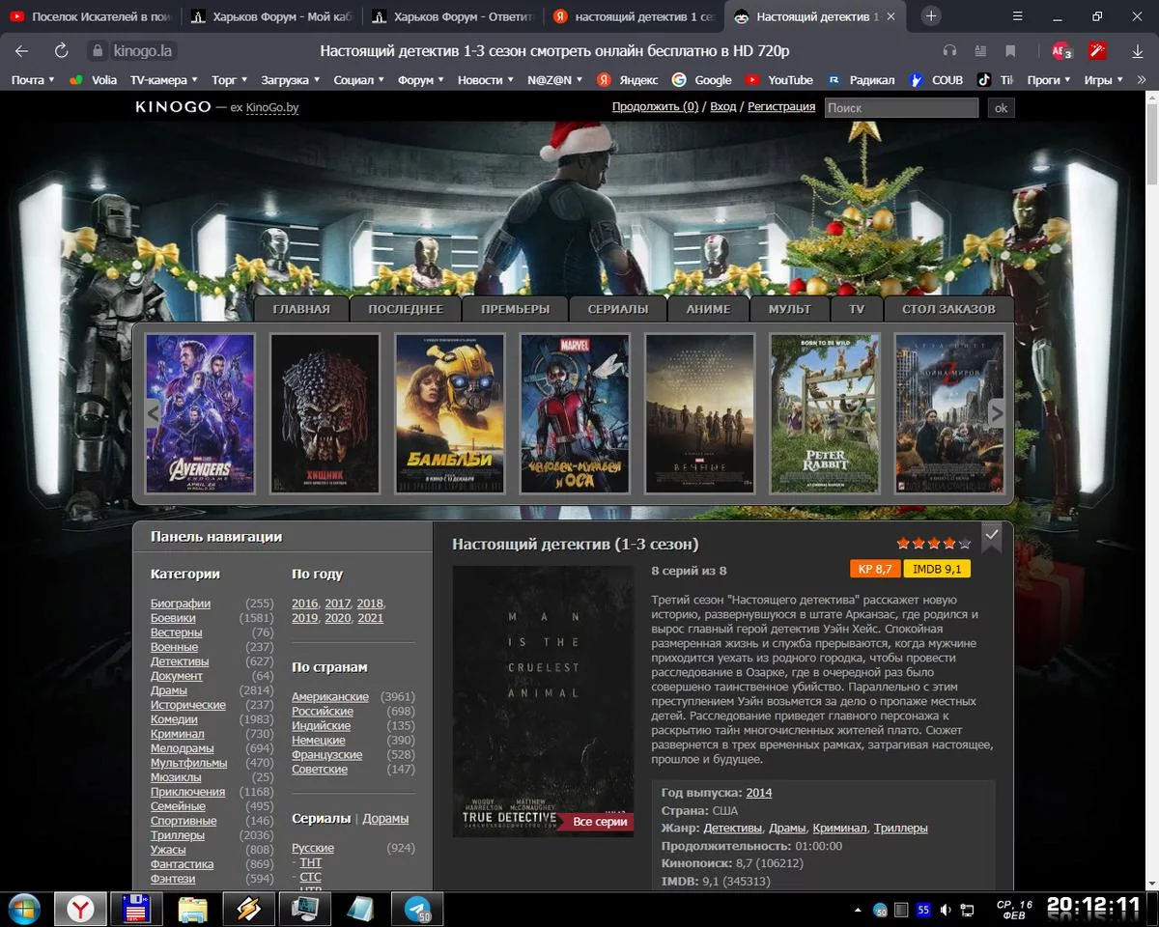Open the СЕРИАЛЫ site tab

pyautogui.click(x=618, y=309)
